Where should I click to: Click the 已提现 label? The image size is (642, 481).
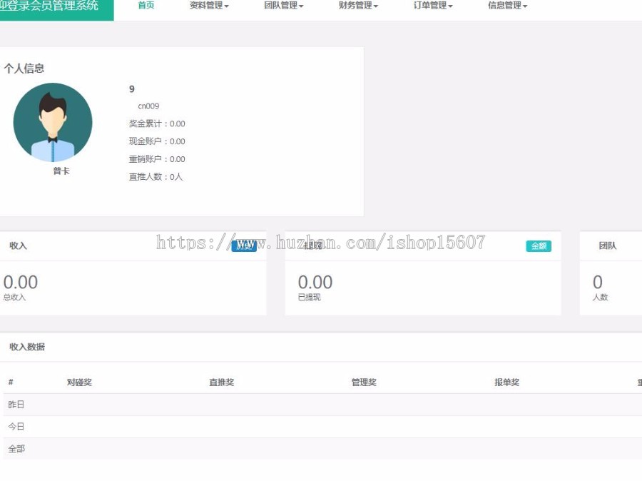(309, 297)
